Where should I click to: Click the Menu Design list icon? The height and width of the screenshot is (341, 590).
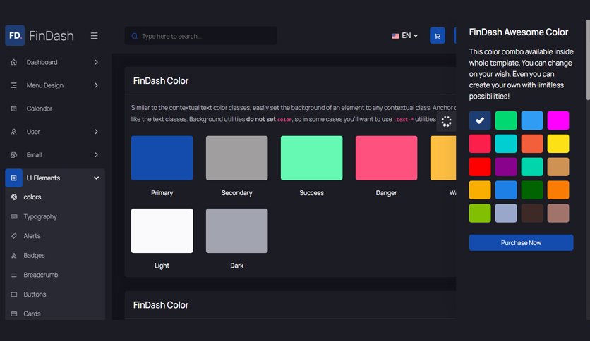pos(14,85)
